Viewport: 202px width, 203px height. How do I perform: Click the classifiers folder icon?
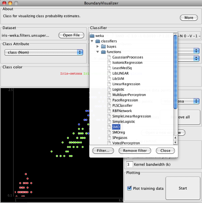pos(98,41)
